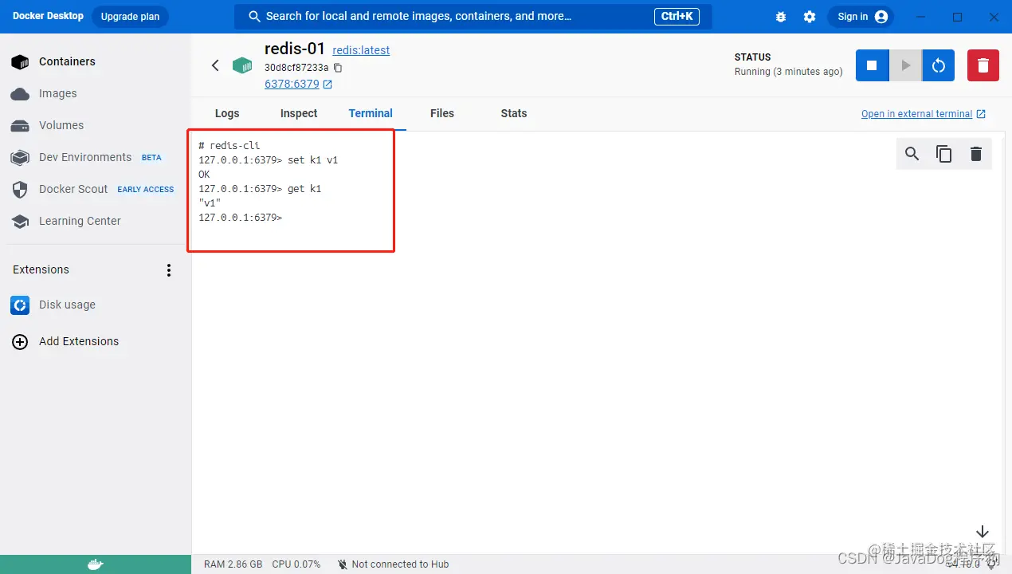Switch to the Inspect tab
This screenshot has width=1012, height=574.
299,113
